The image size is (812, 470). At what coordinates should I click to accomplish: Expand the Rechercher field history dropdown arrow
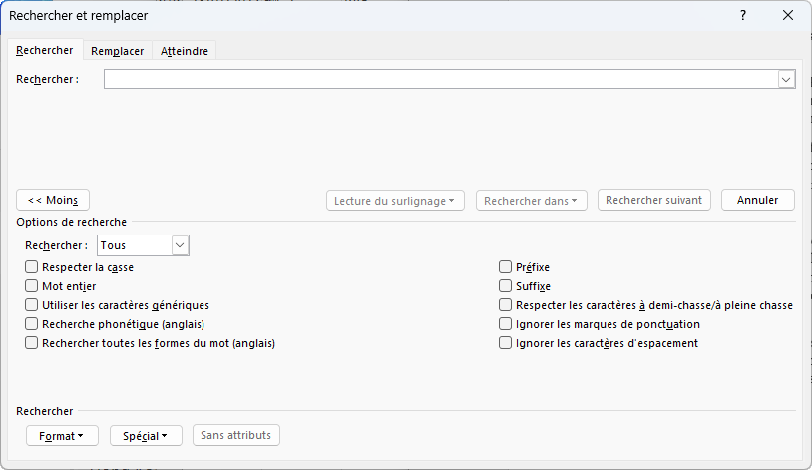(x=786, y=79)
